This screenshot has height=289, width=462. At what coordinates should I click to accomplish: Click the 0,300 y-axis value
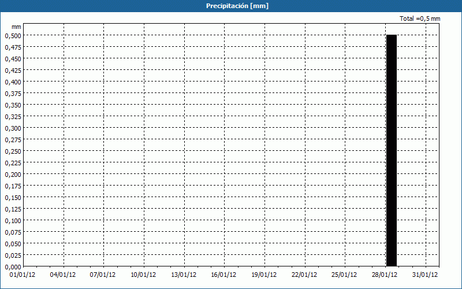13,128
